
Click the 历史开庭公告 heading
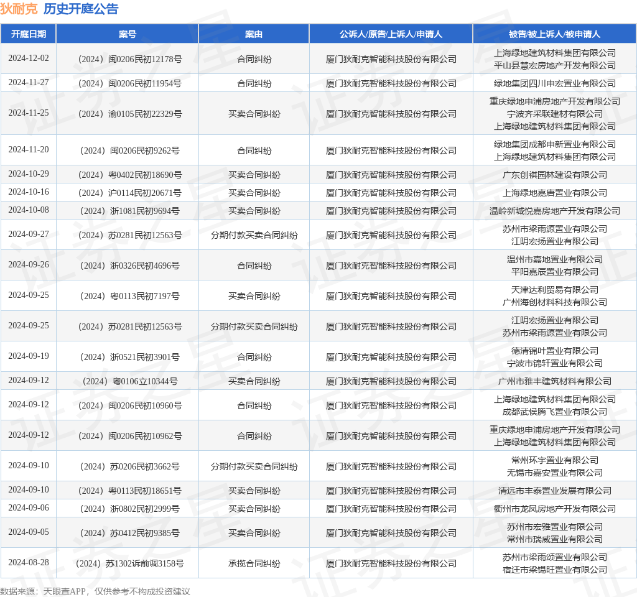click(x=81, y=9)
